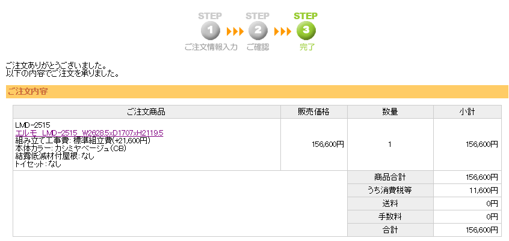Click the うち消費税等 row label
The height and width of the screenshot is (241, 509).
[390, 191]
